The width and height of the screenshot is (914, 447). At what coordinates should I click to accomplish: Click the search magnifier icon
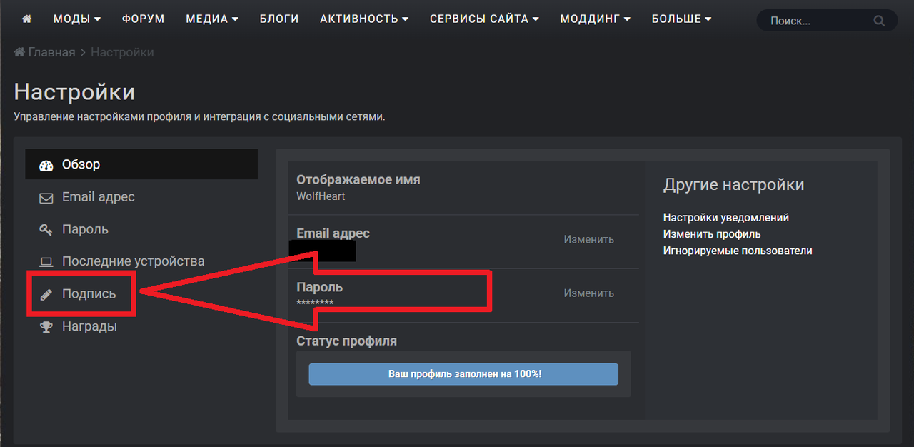tap(879, 21)
